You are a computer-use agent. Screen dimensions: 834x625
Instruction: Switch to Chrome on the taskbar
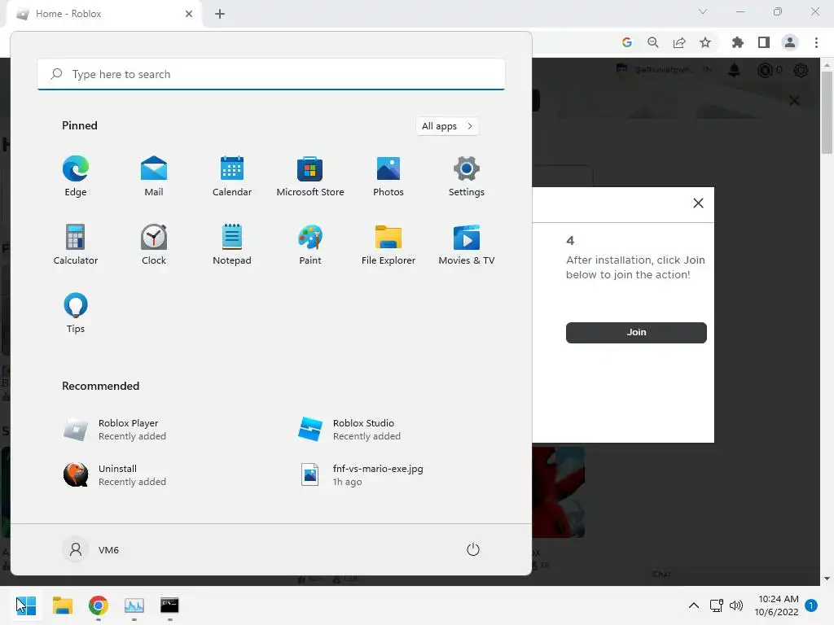[99, 605]
